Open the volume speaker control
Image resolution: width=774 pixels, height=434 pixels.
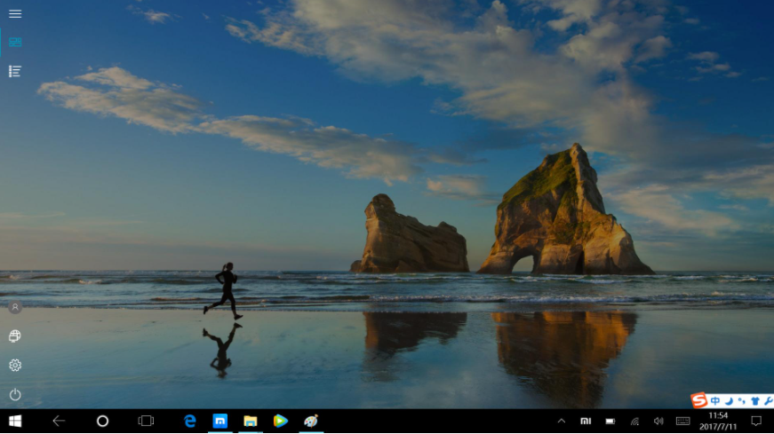(658, 421)
